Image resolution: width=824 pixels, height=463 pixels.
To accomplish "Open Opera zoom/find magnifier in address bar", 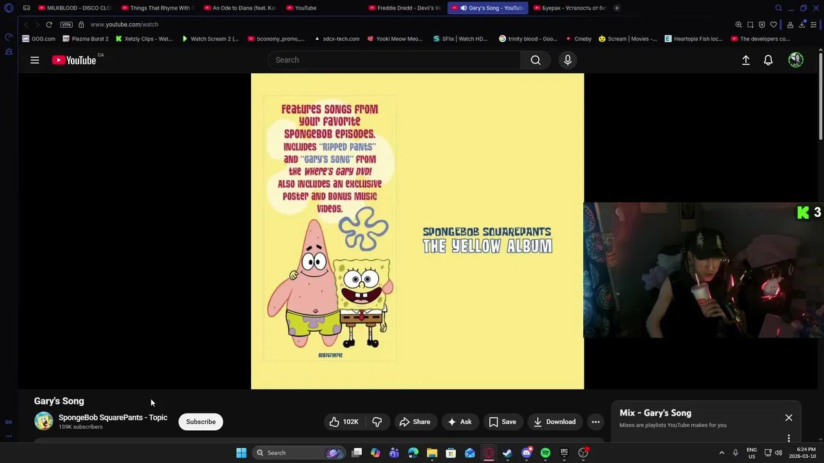I will pyautogui.click(x=738, y=24).
